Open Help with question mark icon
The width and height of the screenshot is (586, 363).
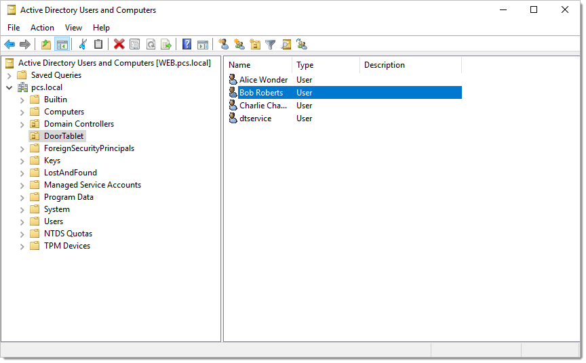click(x=187, y=45)
